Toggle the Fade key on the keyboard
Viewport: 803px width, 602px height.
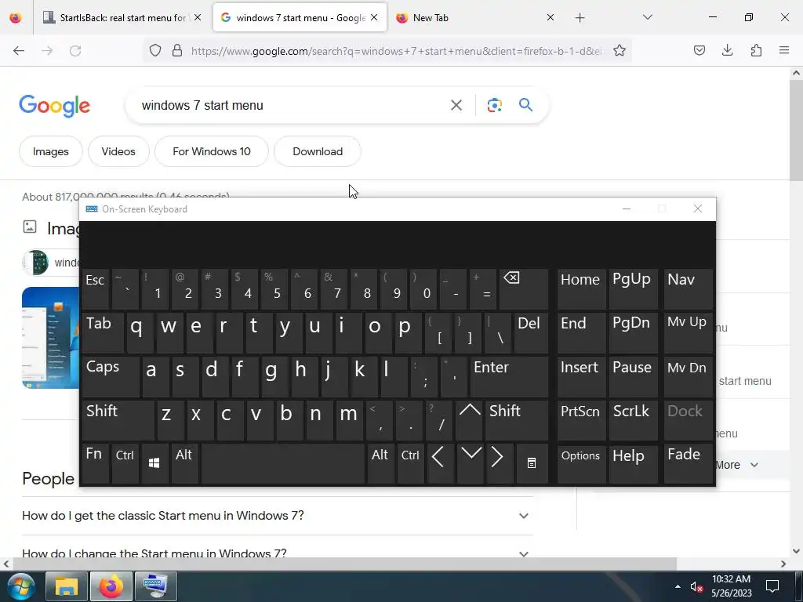pos(688,463)
